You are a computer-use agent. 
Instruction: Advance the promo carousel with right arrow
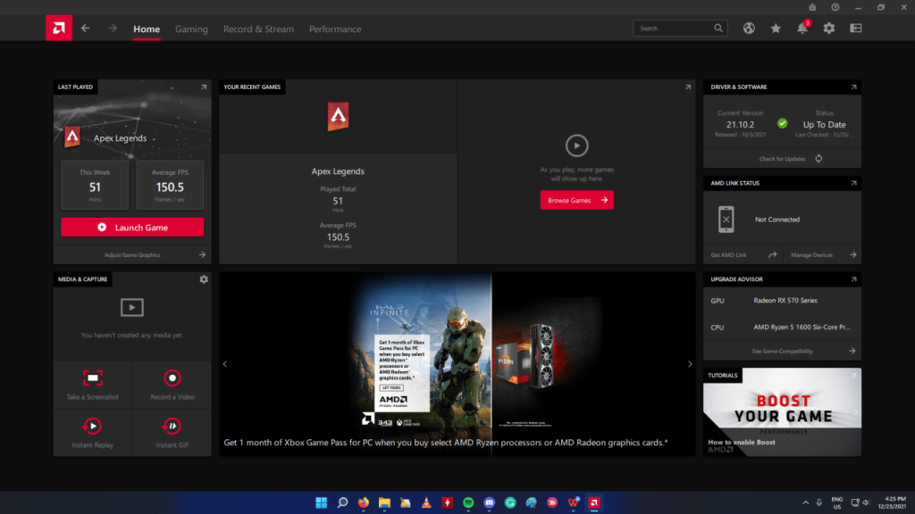690,364
